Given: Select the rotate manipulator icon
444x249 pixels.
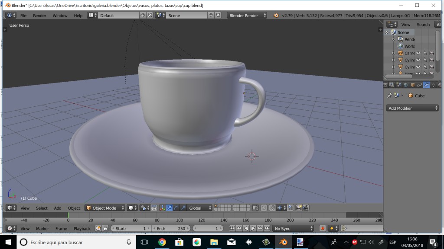Looking at the screenshot, I should [176, 208].
